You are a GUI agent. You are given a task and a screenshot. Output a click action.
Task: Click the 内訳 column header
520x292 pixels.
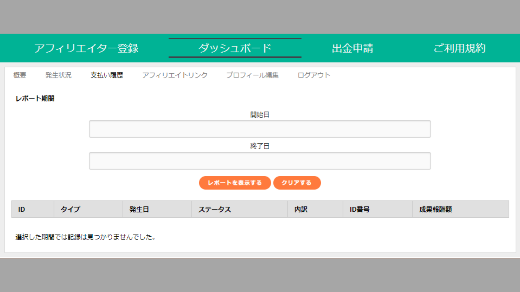[x=315, y=209]
